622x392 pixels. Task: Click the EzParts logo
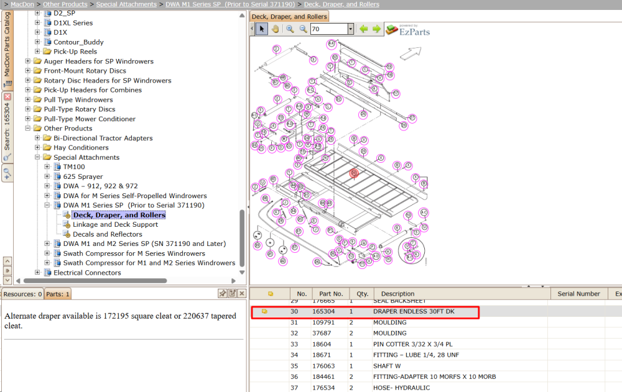click(x=408, y=30)
